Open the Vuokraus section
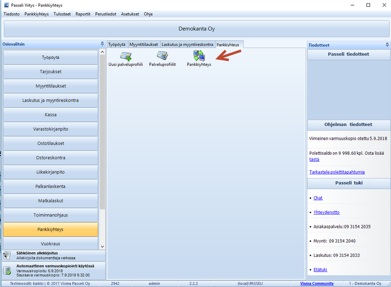 coord(51,243)
